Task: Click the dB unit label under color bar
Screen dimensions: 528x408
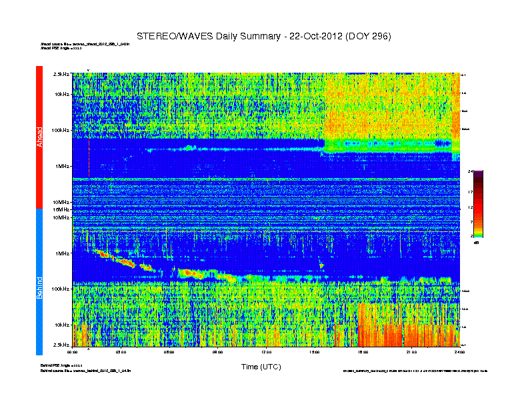Action: click(477, 243)
